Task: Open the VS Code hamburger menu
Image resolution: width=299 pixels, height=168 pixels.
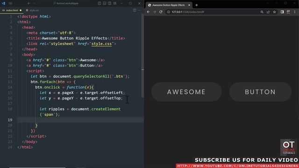Action: tap(10, 3)
